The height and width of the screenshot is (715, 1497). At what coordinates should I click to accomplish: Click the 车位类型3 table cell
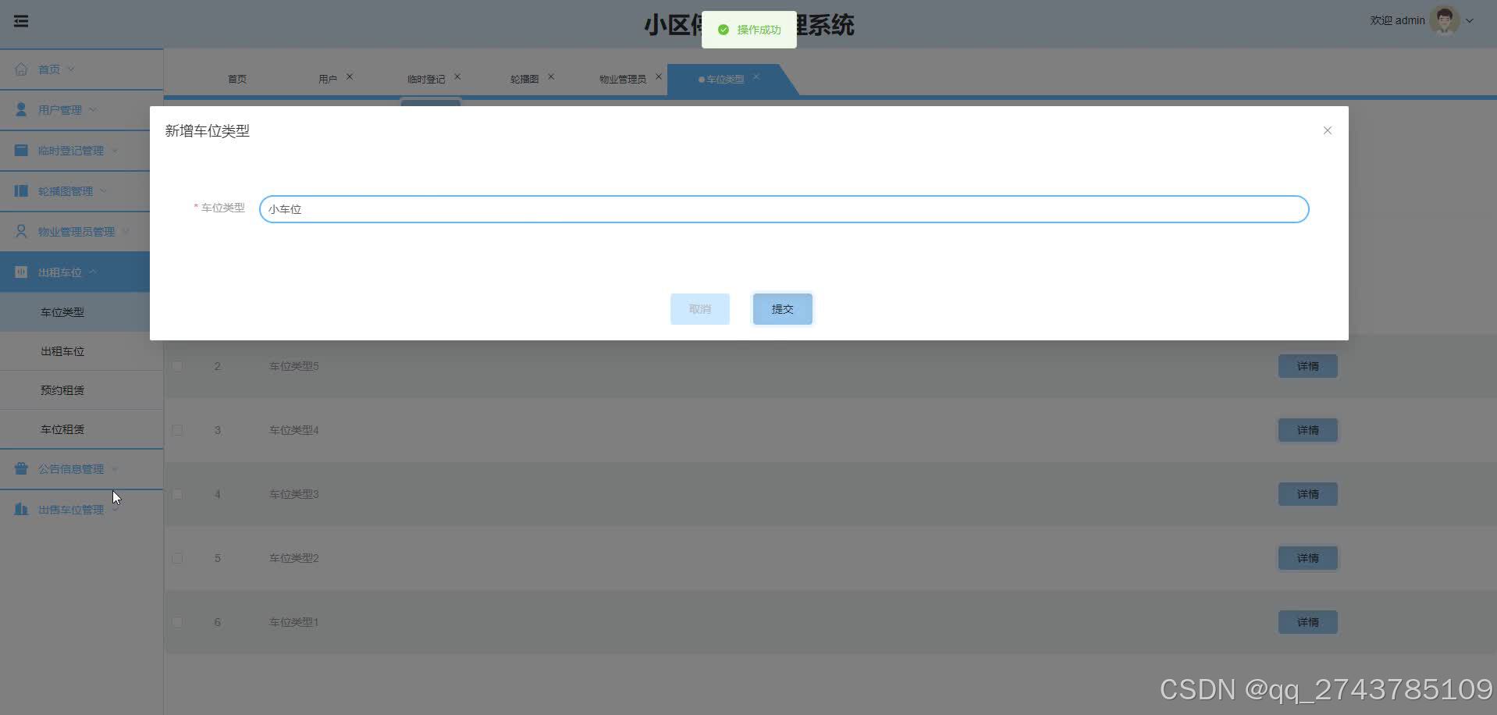294,494
